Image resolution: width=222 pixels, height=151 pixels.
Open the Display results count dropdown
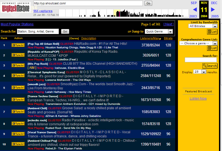pos(200,72)
